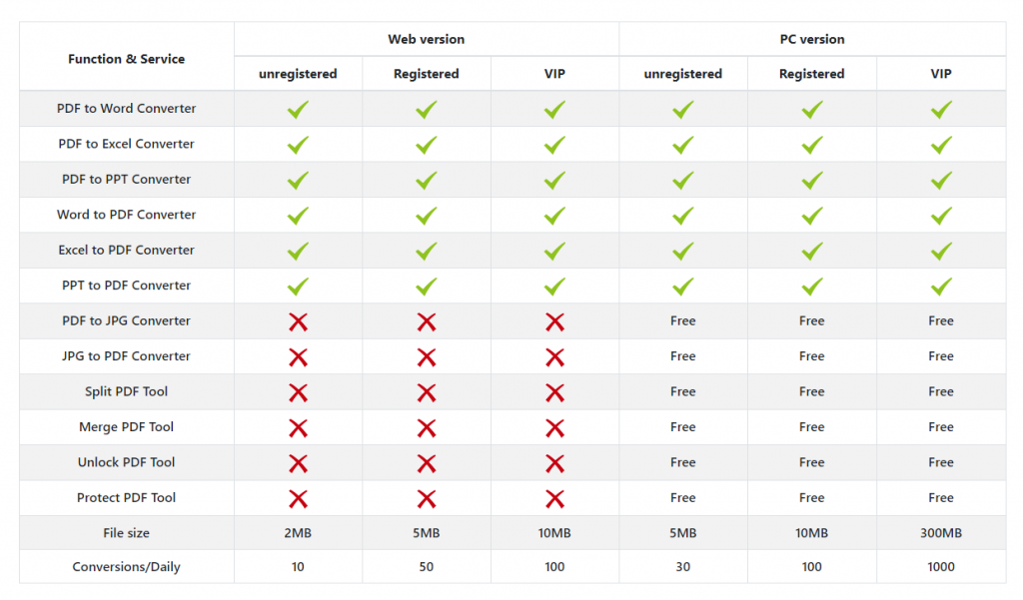Click the red X for Protect PDF Tool, Web unregistered
This screenshot has height=600, width=1023.
point(298,498)
